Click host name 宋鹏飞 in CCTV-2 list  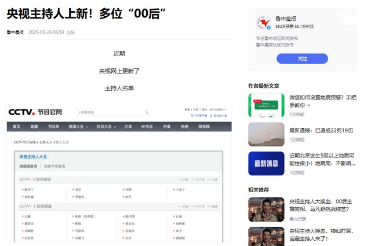(x=79, y=238)
